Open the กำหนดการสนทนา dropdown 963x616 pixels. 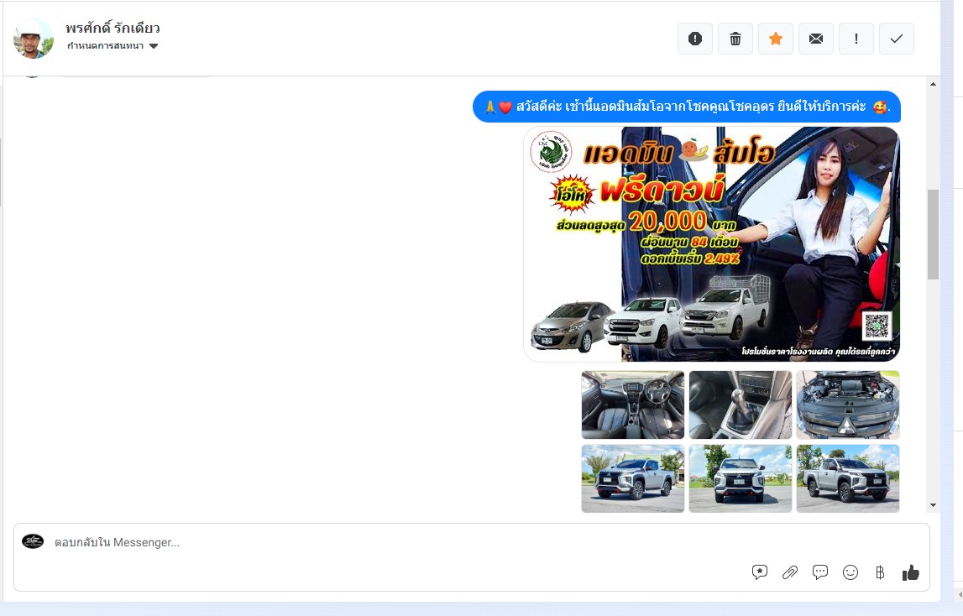[113, 46]
